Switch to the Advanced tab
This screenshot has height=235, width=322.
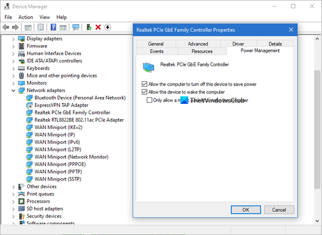198,44
